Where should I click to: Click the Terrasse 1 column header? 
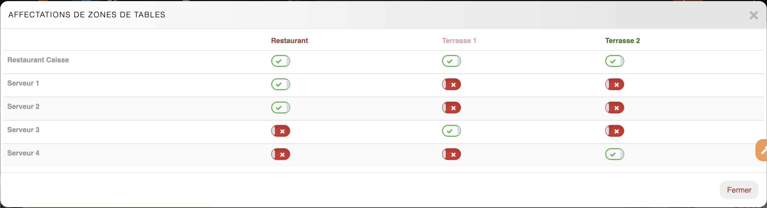[459, 41]
